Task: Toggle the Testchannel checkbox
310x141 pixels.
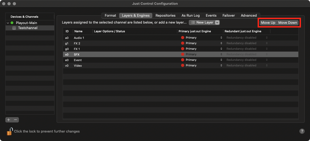Action: click(x=14, y=28)
